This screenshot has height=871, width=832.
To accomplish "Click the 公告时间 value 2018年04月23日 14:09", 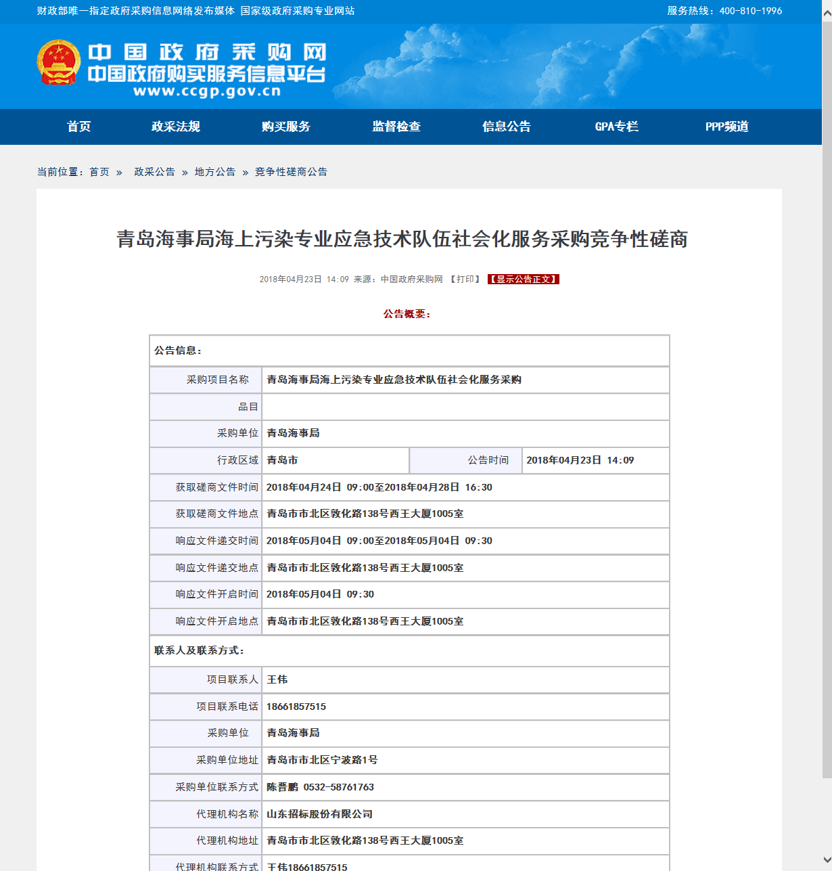I will [x=580, y=460].
